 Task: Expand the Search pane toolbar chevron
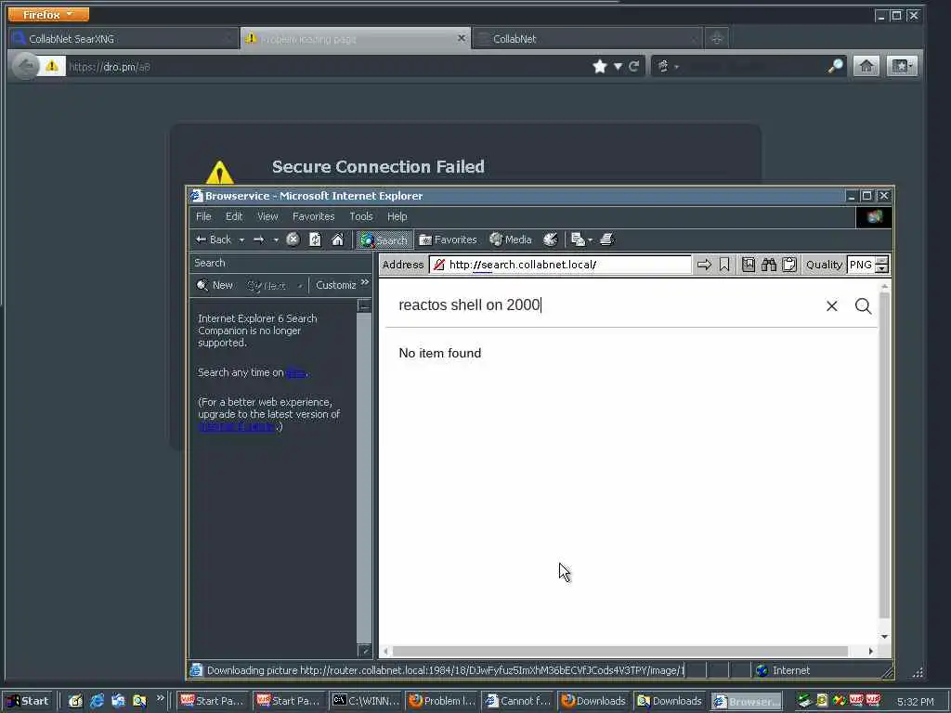pos(364,282)
